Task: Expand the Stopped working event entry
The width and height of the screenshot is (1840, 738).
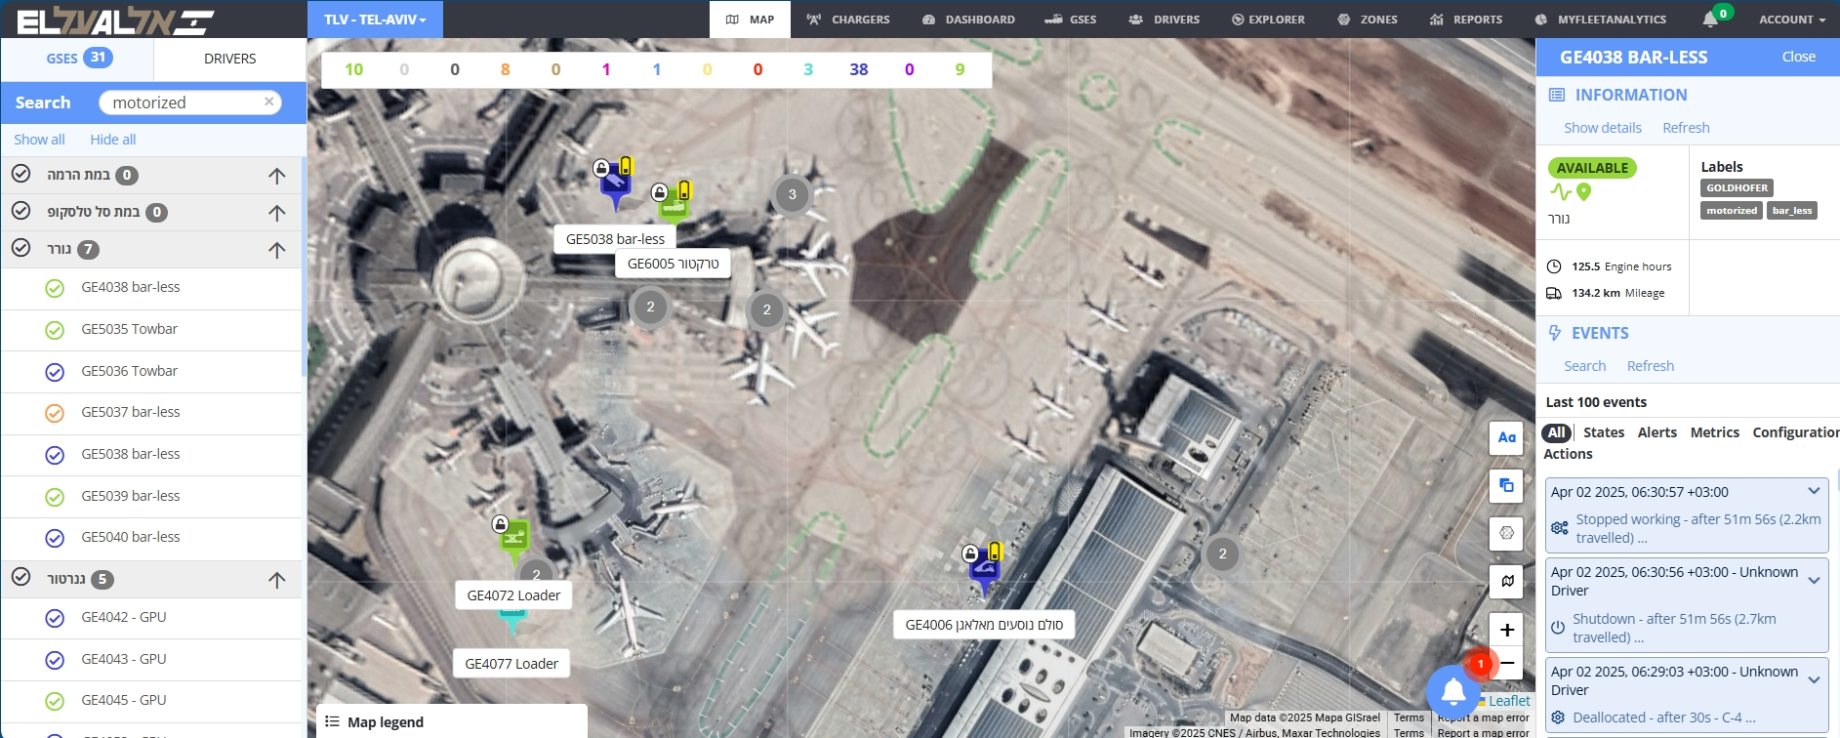Action: (x=1813, y=491)
